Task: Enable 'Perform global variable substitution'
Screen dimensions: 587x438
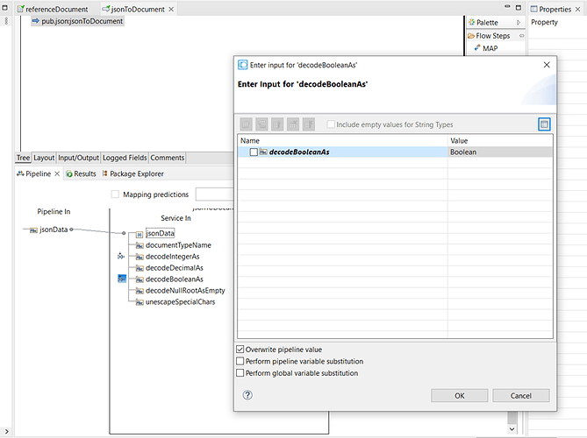Action: click(240, 373)
